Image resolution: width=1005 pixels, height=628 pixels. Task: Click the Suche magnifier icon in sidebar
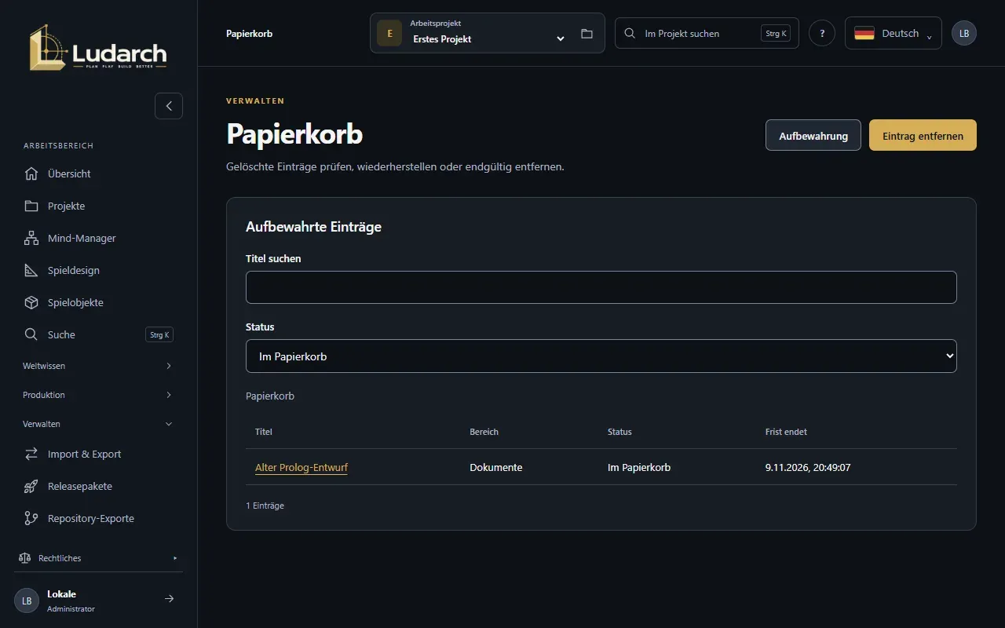click(31, 334)
